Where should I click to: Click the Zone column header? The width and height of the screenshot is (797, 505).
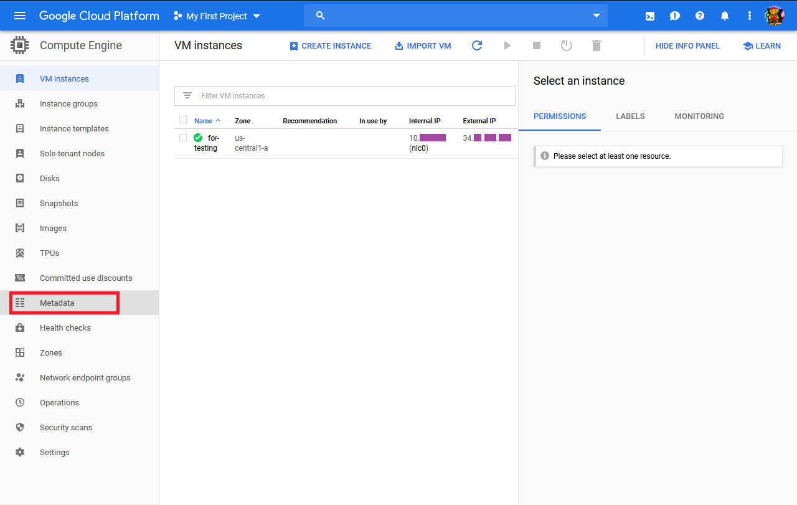[243, 121]
